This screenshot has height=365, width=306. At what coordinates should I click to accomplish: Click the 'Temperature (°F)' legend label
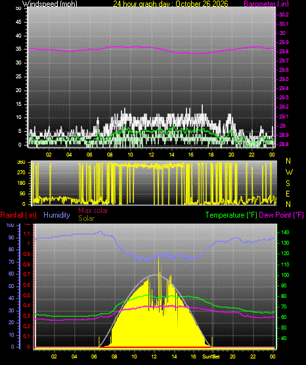(231, 215)
